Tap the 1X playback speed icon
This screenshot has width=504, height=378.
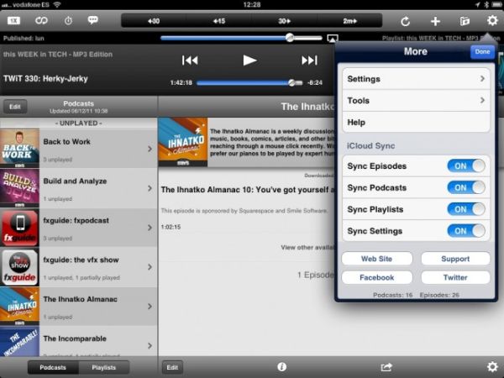13,21
